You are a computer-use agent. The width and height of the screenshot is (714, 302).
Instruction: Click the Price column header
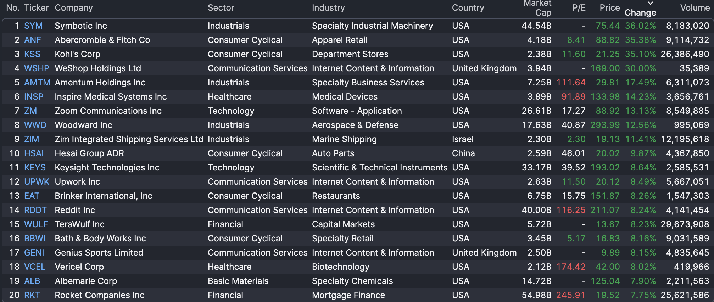(x=609, y=8)
